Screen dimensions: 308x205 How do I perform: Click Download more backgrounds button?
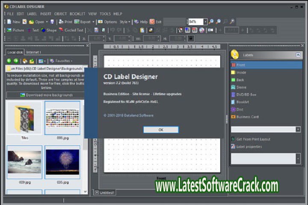[46, 95]
